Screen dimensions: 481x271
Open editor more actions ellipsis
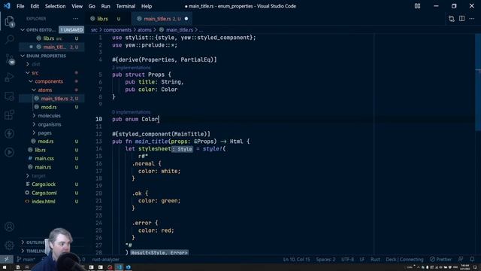[x=472, y=19]
